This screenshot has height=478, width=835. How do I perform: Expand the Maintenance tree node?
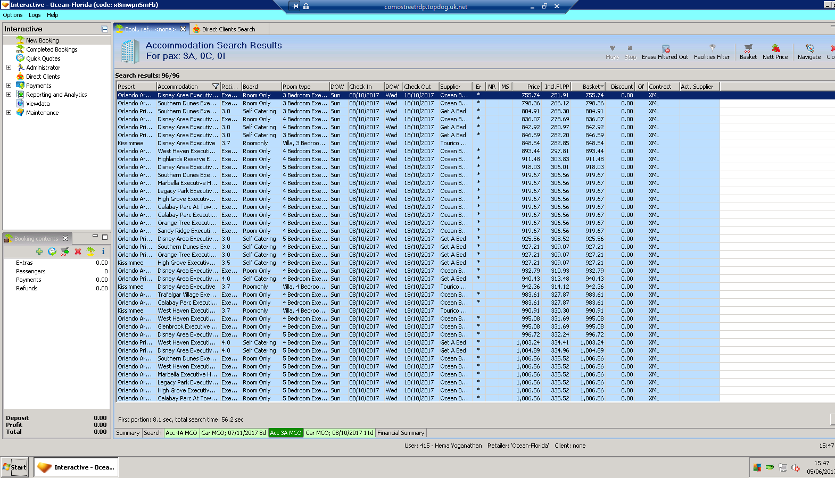[x=9, y=113]
